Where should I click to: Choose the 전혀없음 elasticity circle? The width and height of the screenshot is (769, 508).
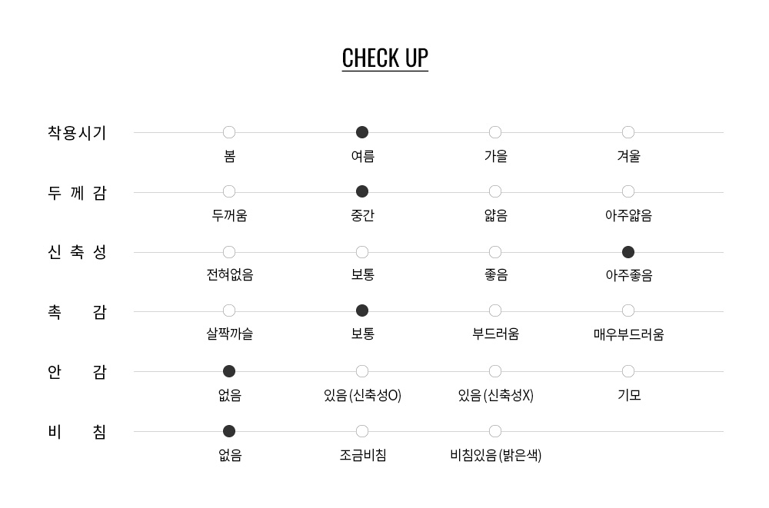229,252
